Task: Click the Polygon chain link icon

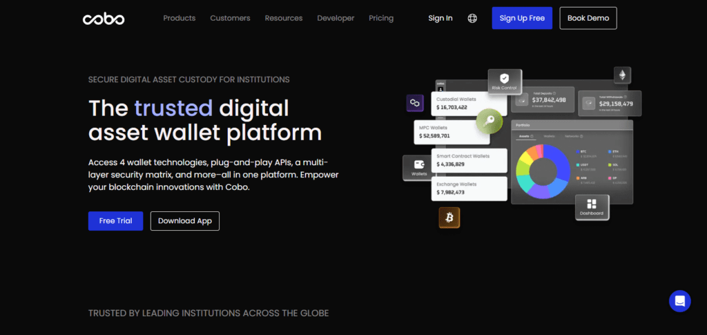Action: [x=414, y=103]
